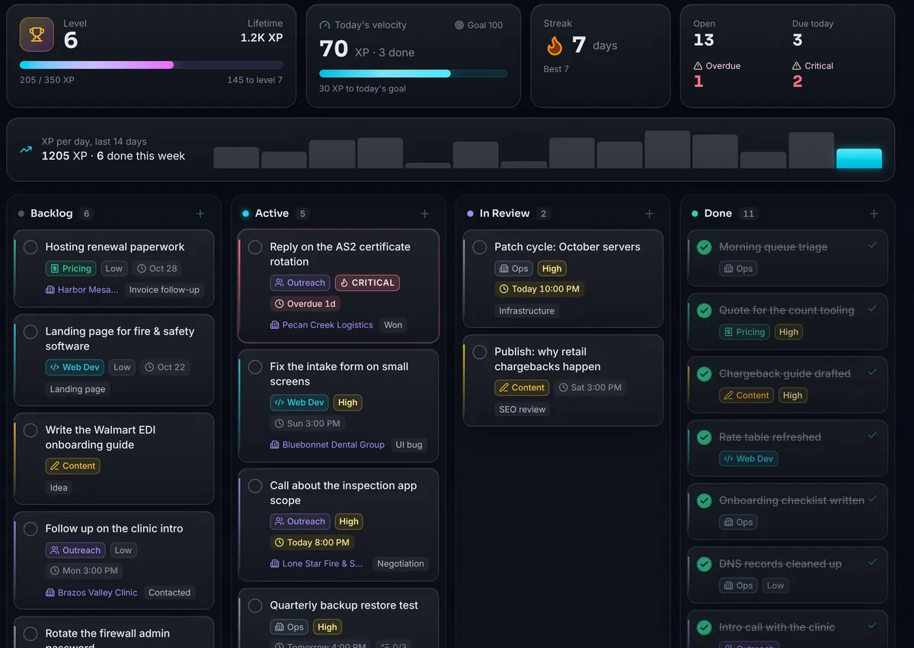Click the building icon beside Brazos Valley Clinic
Viewport: 914px width, 648px height.
coord(50,592)
